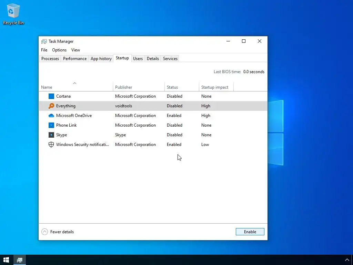Click the Skype publisher cell
This screenshot has width=353, height=265.
(x=120, y=135)
